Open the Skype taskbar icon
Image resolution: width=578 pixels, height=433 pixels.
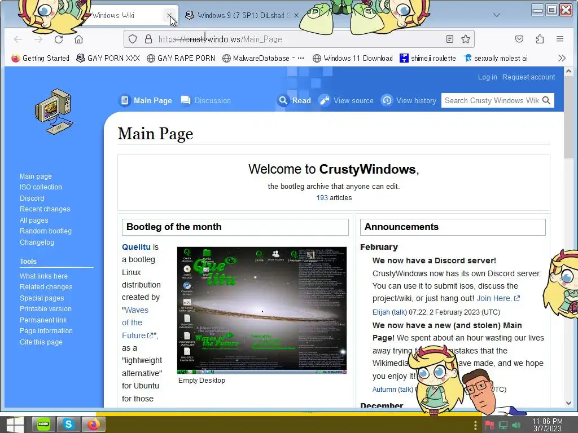tap(68, 425)
